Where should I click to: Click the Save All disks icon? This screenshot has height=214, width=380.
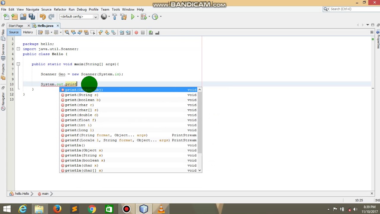click(32, 17)
